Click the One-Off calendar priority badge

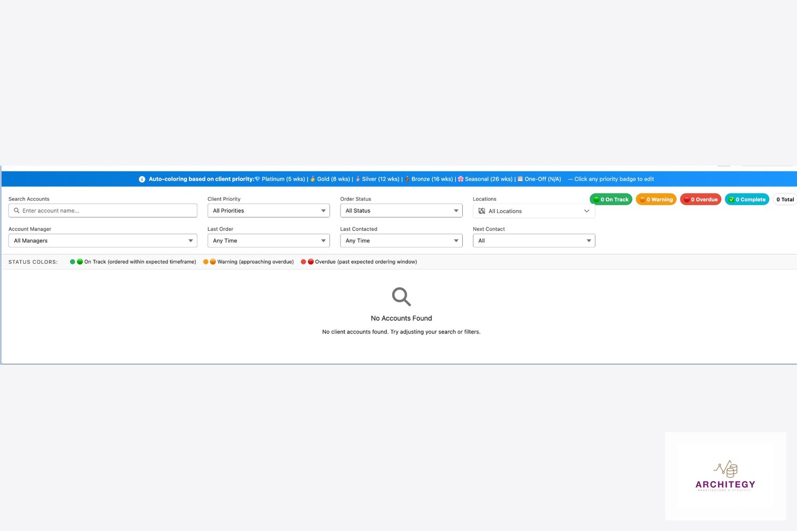pyautogui.click(x=520, y=179)
